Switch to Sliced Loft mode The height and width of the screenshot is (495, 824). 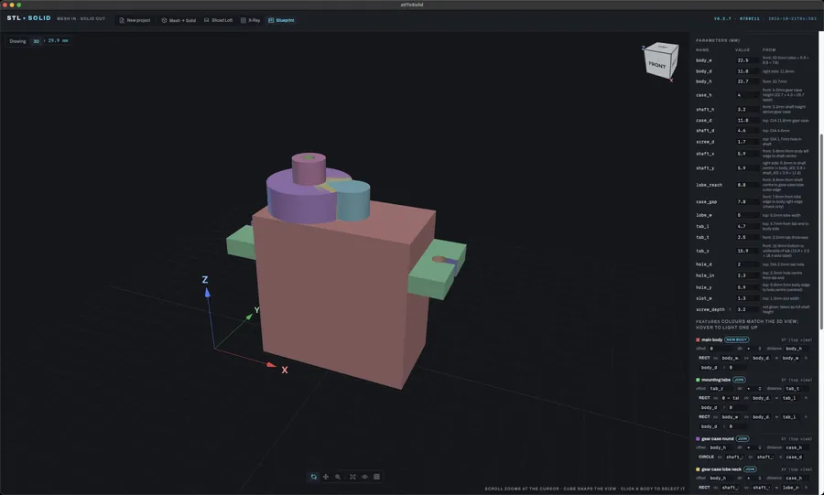pyautogui.click(x=218, y=20)
